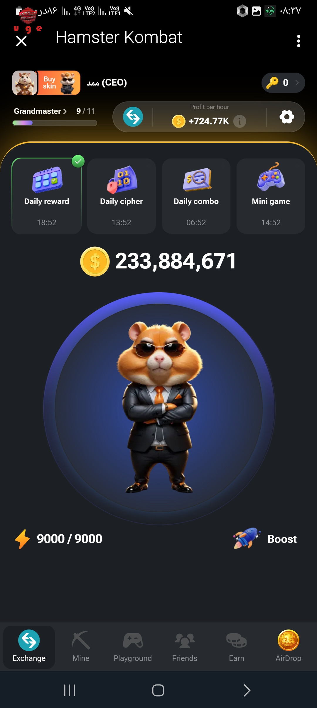Open the Daily combo card

196,196
